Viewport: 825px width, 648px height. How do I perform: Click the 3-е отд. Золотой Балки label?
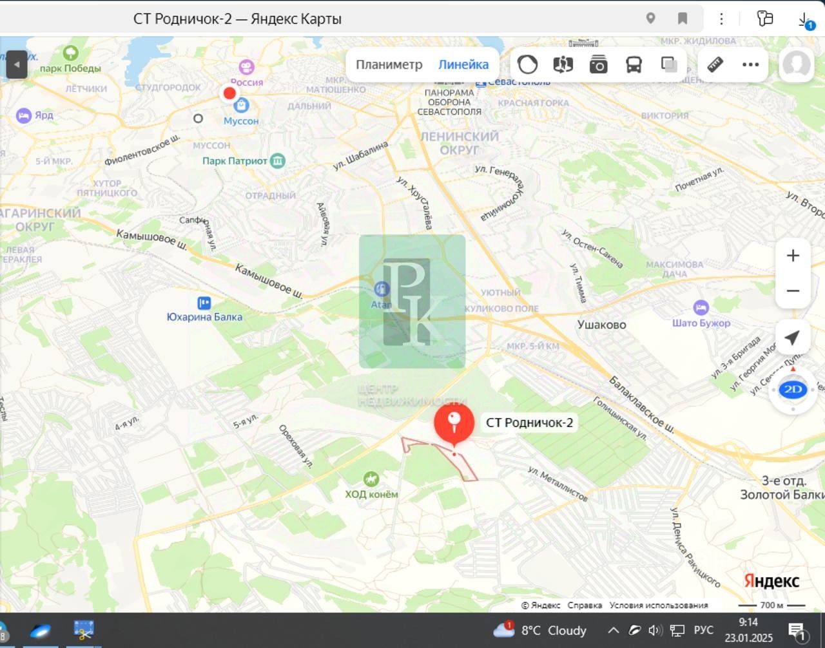coord(783,488)
